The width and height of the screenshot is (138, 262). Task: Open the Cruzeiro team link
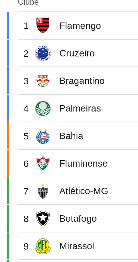pos(77,53)
